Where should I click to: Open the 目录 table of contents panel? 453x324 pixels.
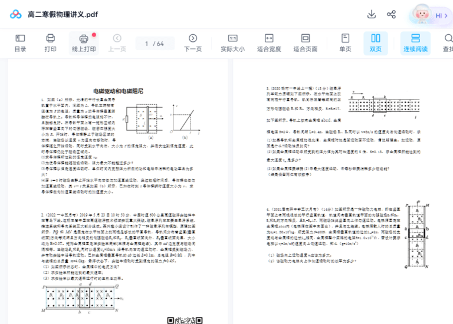20,43
